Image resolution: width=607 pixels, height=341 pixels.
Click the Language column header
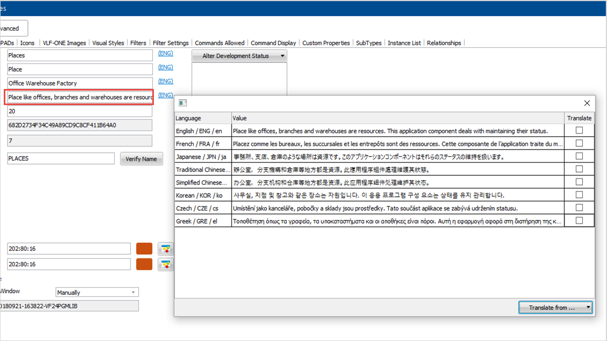tap(203, 118)
